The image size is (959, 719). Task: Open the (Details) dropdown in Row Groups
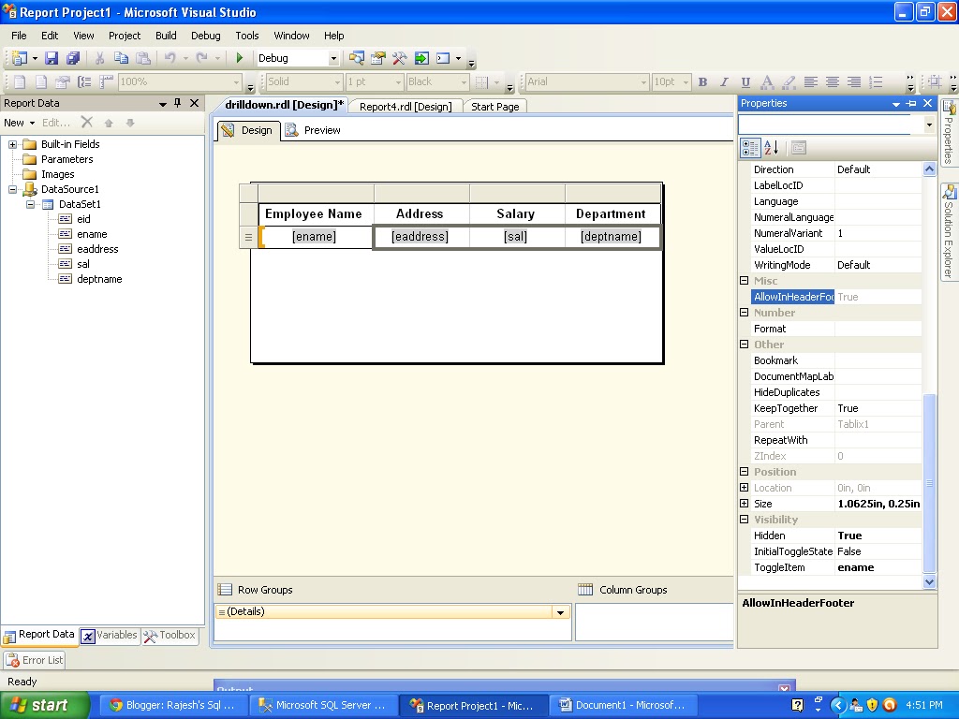click(559, 610)
